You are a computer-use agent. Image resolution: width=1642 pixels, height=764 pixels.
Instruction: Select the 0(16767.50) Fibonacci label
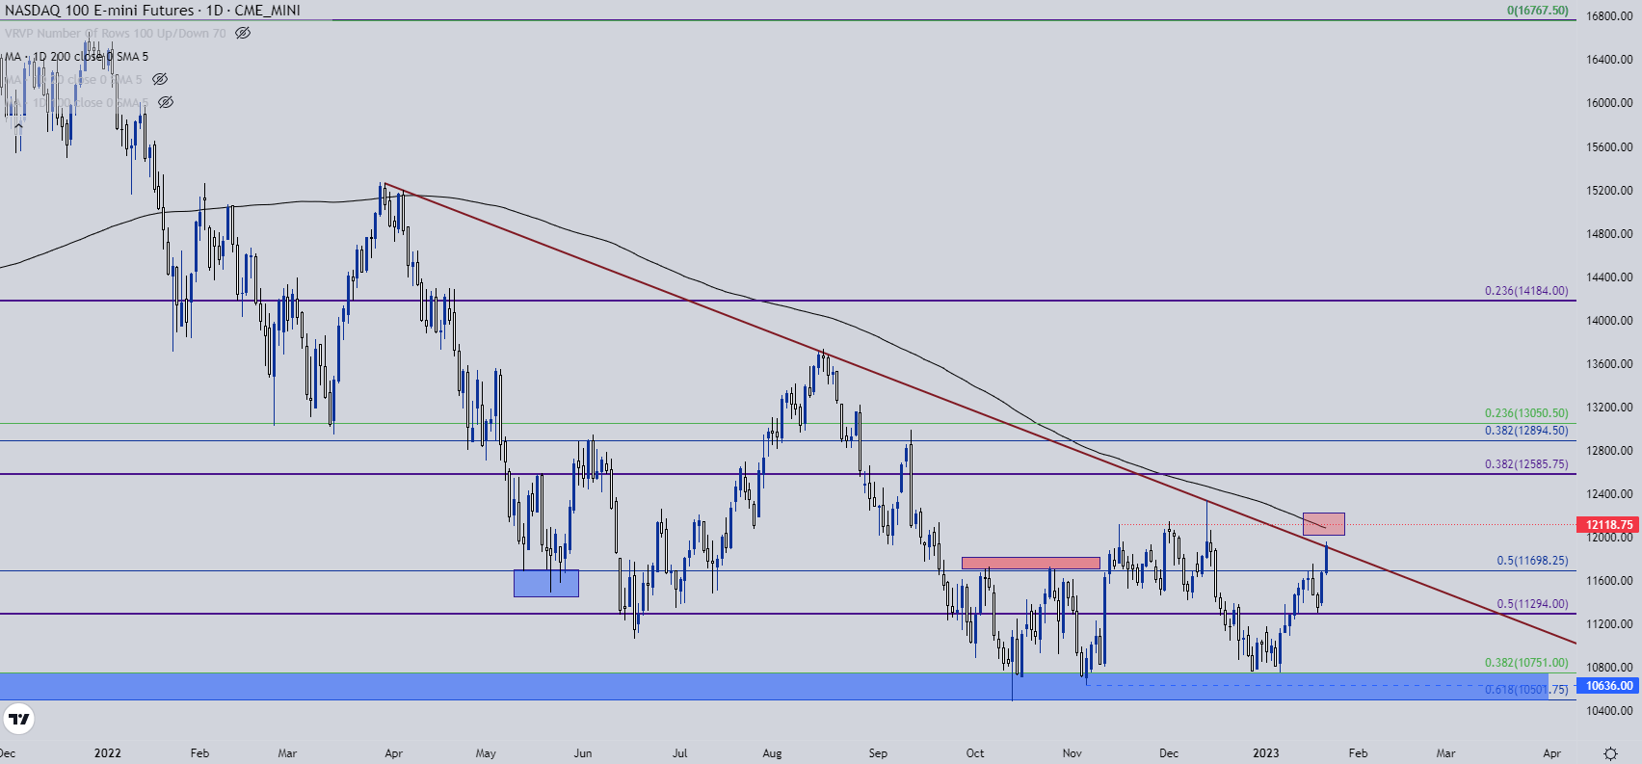(x=1537, y=11)
